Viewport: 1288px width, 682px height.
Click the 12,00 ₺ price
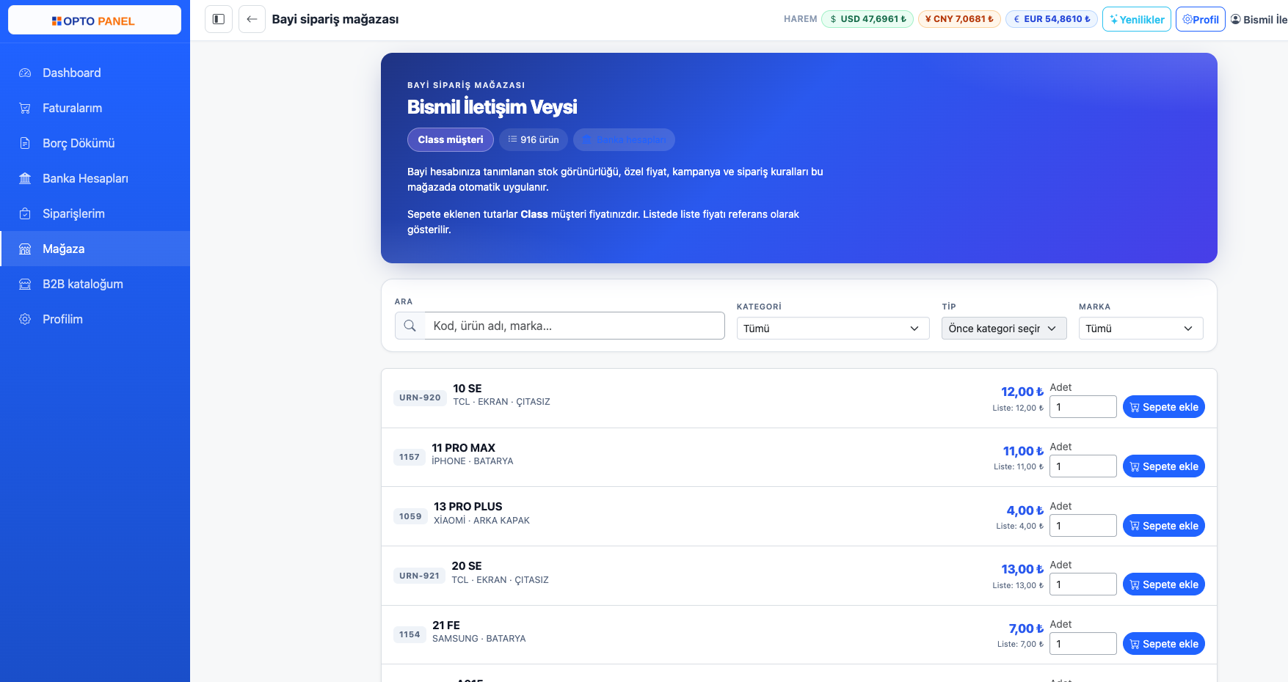point(1022,392)
